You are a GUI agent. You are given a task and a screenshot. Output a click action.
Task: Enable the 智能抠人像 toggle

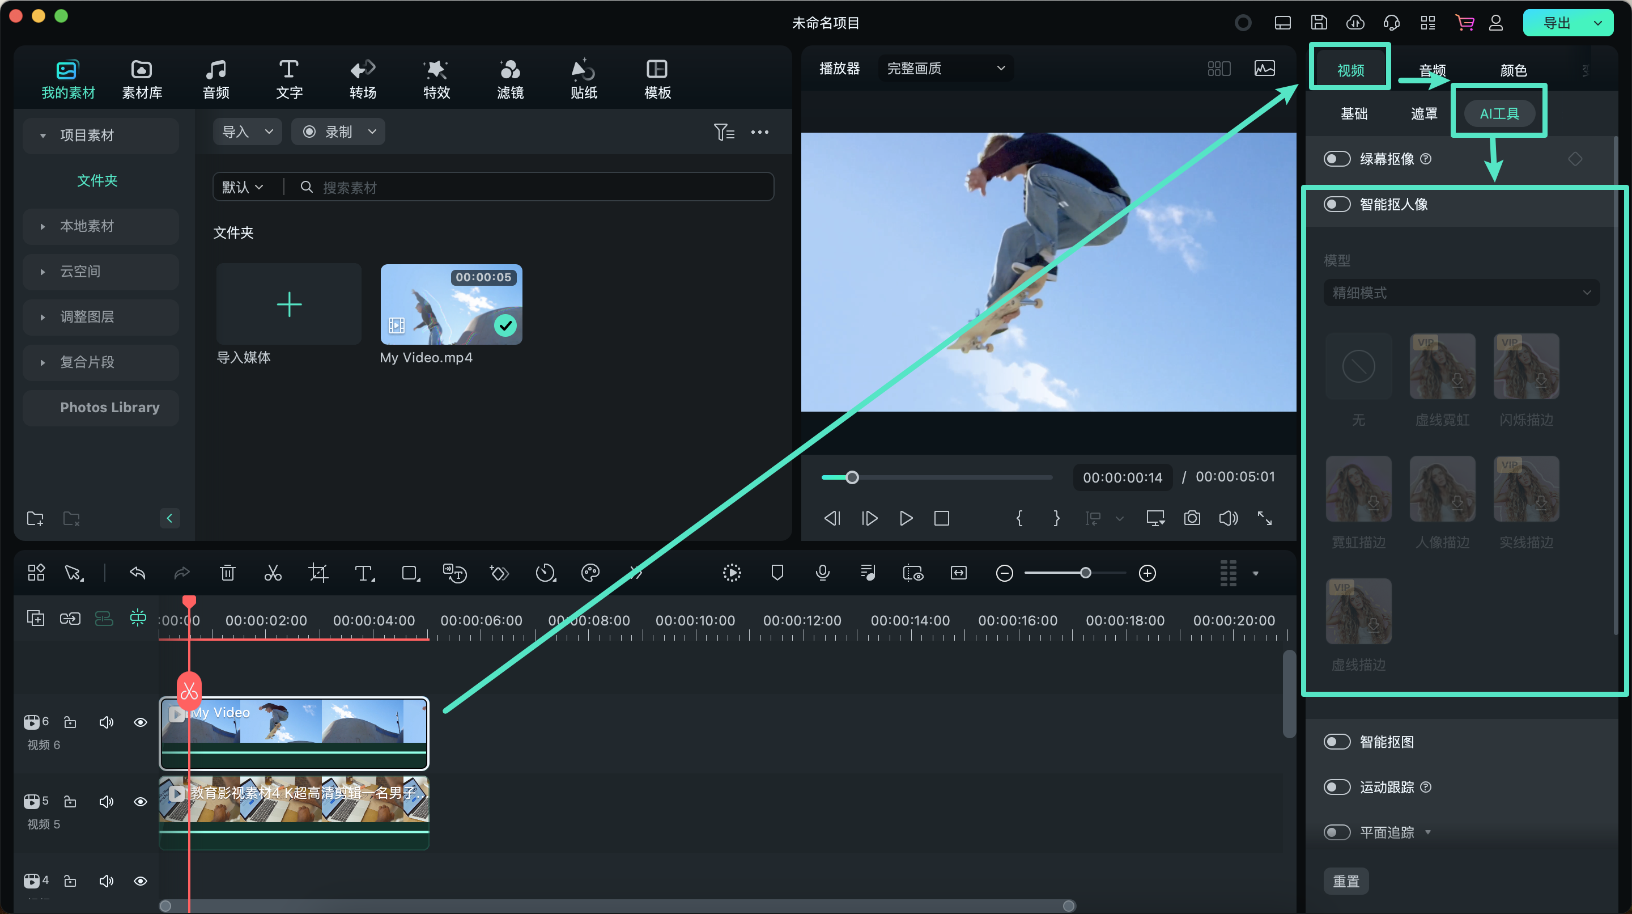[x=1337, y=204]
